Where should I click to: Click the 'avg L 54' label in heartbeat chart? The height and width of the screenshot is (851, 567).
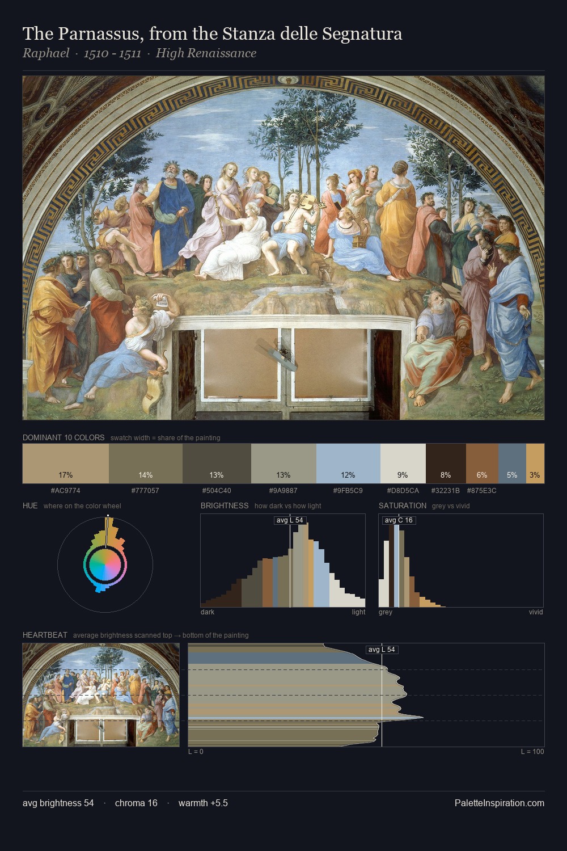[x=382, y=650]
